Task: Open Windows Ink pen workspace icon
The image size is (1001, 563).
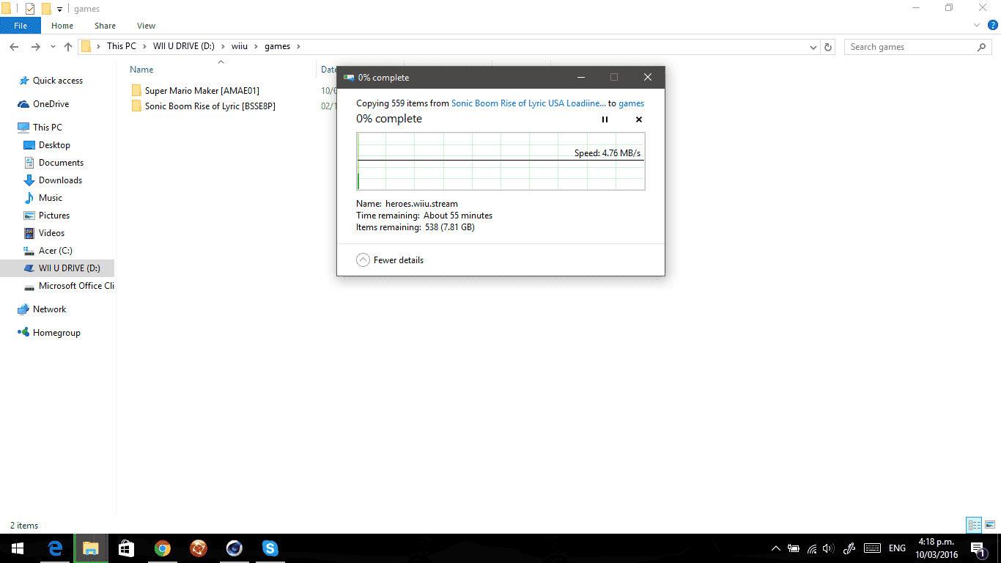Action: pos(850,548)
